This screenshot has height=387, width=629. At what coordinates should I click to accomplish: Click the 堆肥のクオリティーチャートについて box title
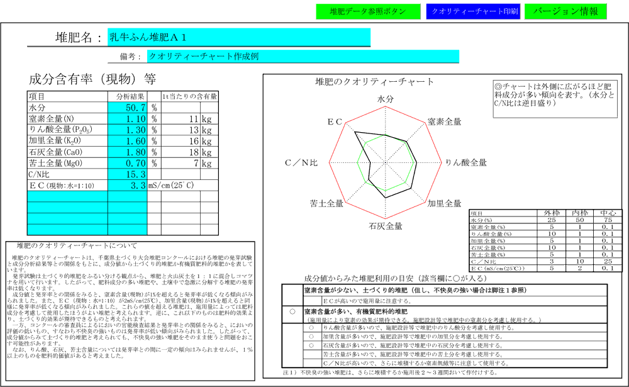point(77,245)
